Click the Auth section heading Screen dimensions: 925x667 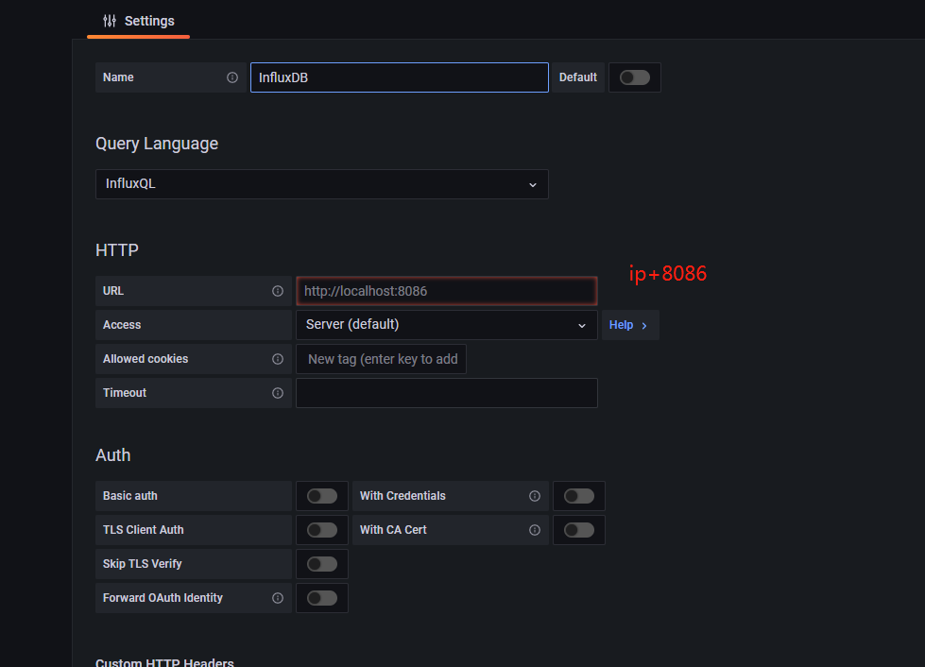[113, 455]
